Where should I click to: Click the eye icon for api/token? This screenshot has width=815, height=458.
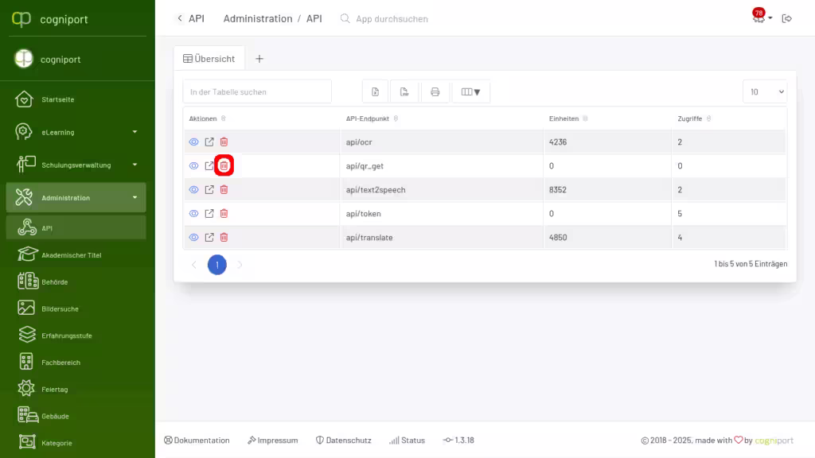point(193,213)
